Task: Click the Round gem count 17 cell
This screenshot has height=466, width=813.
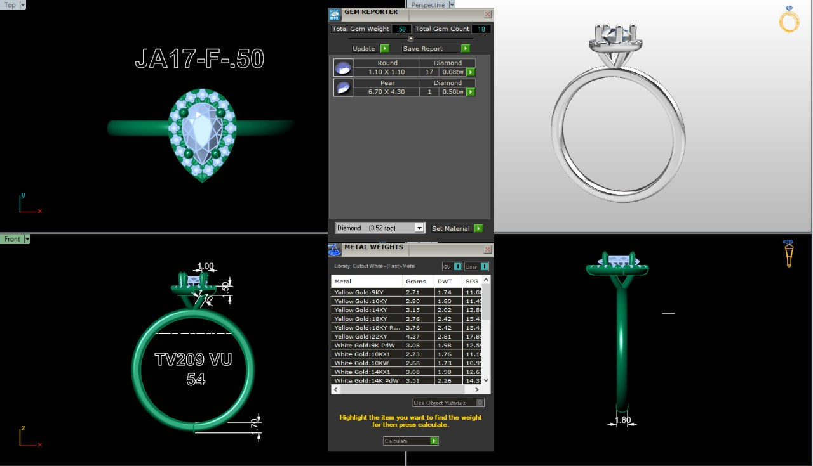Action: point(429,72)
